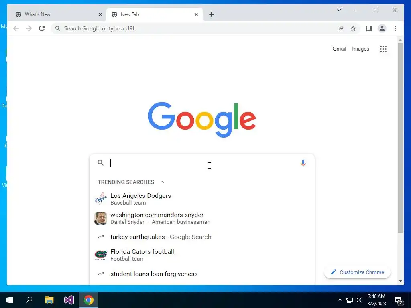The height and width of the screenshot is (308, 411).
Task: Open the tab search dropdown arrow
Action: pos(339,10)
